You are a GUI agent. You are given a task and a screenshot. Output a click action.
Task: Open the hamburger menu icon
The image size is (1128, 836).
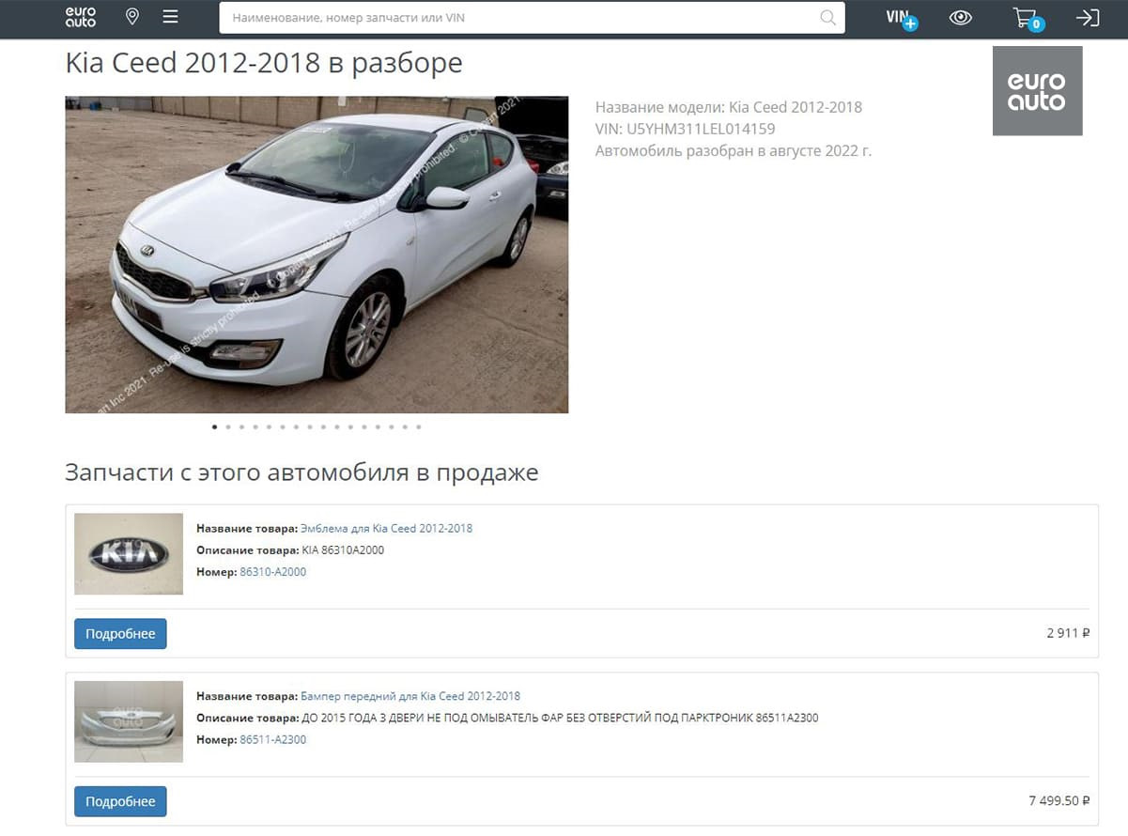pyautogui.click(x=170, y=17)
